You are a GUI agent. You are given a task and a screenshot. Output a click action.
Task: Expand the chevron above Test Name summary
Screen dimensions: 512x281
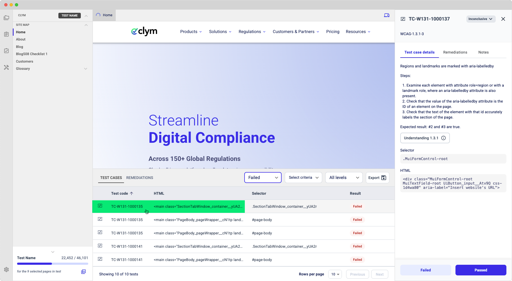click(x=53, y=252)
